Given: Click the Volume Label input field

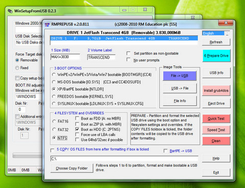Looking at the screenshot, I should (x=101, y=57).
